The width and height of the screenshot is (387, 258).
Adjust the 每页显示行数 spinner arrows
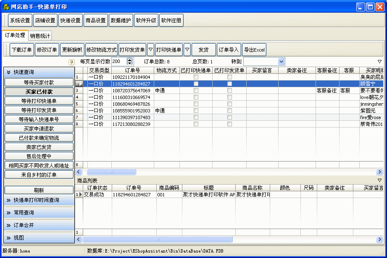point(129,61)
